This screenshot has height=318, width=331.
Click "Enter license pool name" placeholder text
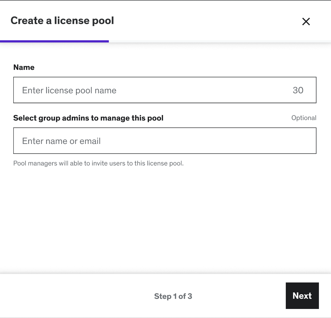click(69, 90)
